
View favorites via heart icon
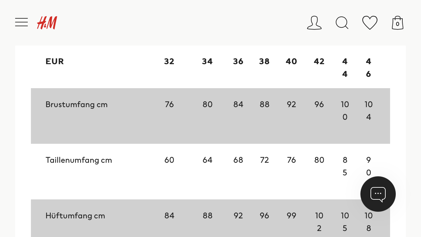click(x=370, y=23)
